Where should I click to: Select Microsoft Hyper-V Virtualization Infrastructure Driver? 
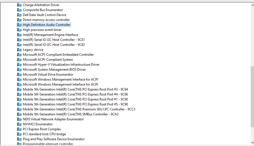tap(61, 65)
